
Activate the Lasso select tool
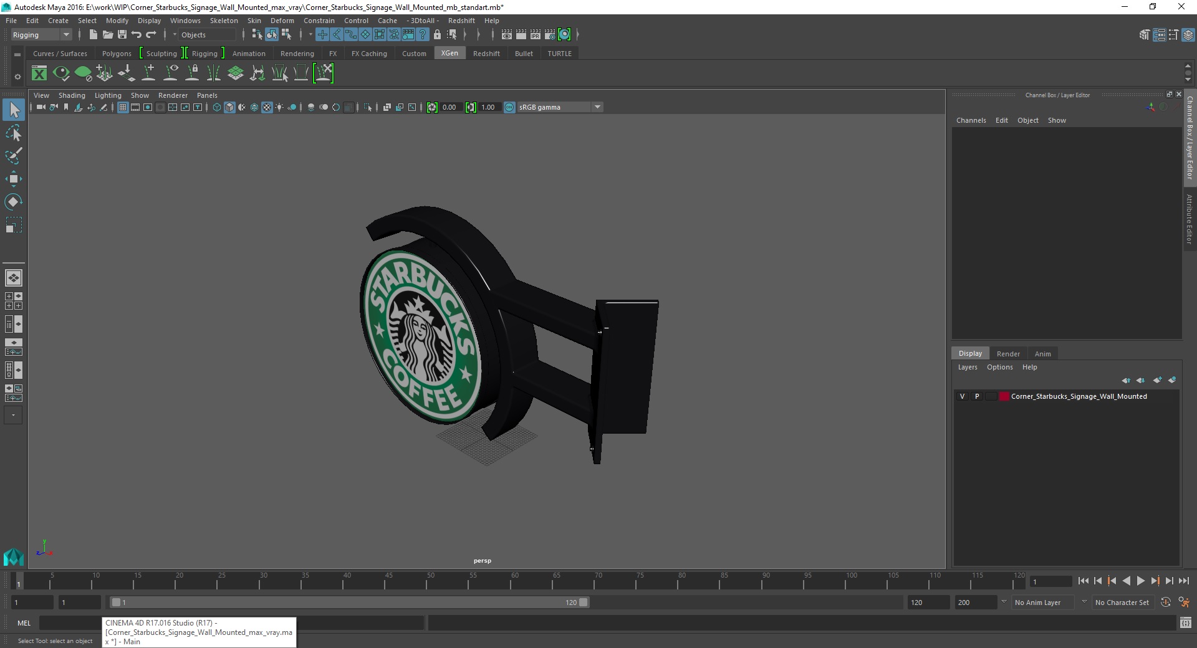point(14,133)
